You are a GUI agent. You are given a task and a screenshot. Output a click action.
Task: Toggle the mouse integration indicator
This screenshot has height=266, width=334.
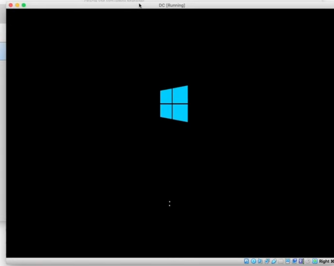308,261
